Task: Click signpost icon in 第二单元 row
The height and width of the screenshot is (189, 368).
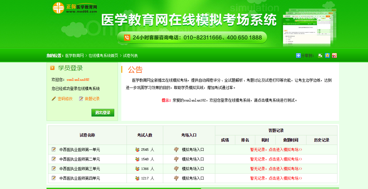Action: pyautogui.click(x=176, y=159)
